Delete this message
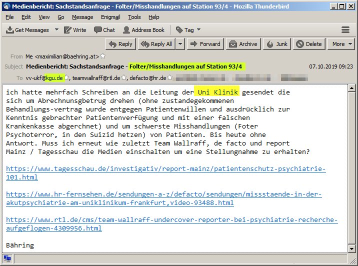Screen dimensions: 358x266 coord(309,44)
